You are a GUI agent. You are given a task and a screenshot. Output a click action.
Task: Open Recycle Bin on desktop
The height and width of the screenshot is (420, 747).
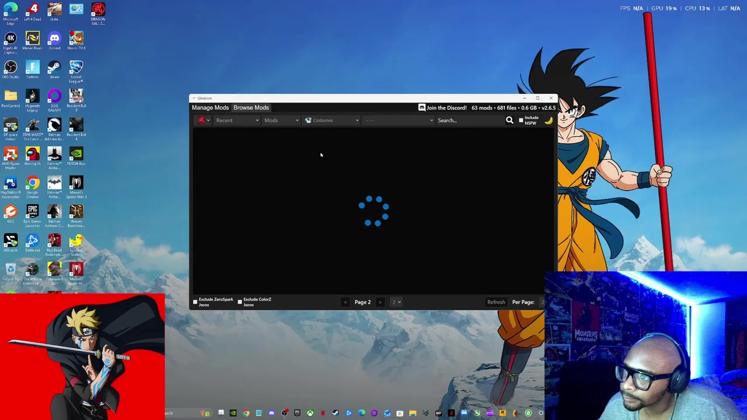click(11, 272)
